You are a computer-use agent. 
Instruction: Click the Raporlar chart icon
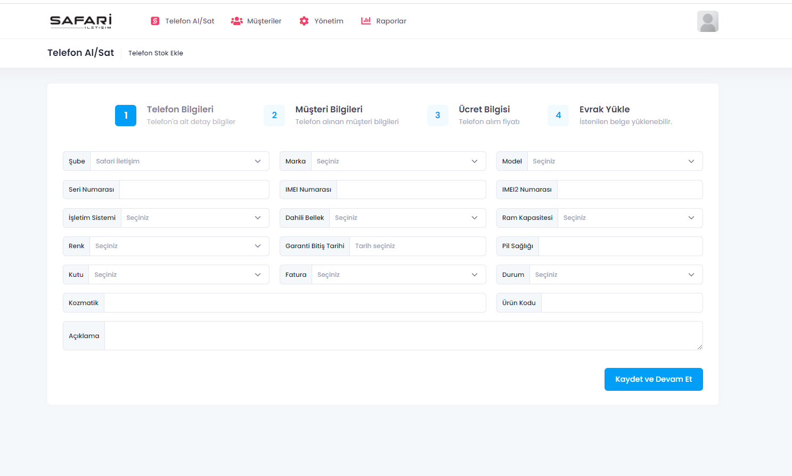point(366,21)
